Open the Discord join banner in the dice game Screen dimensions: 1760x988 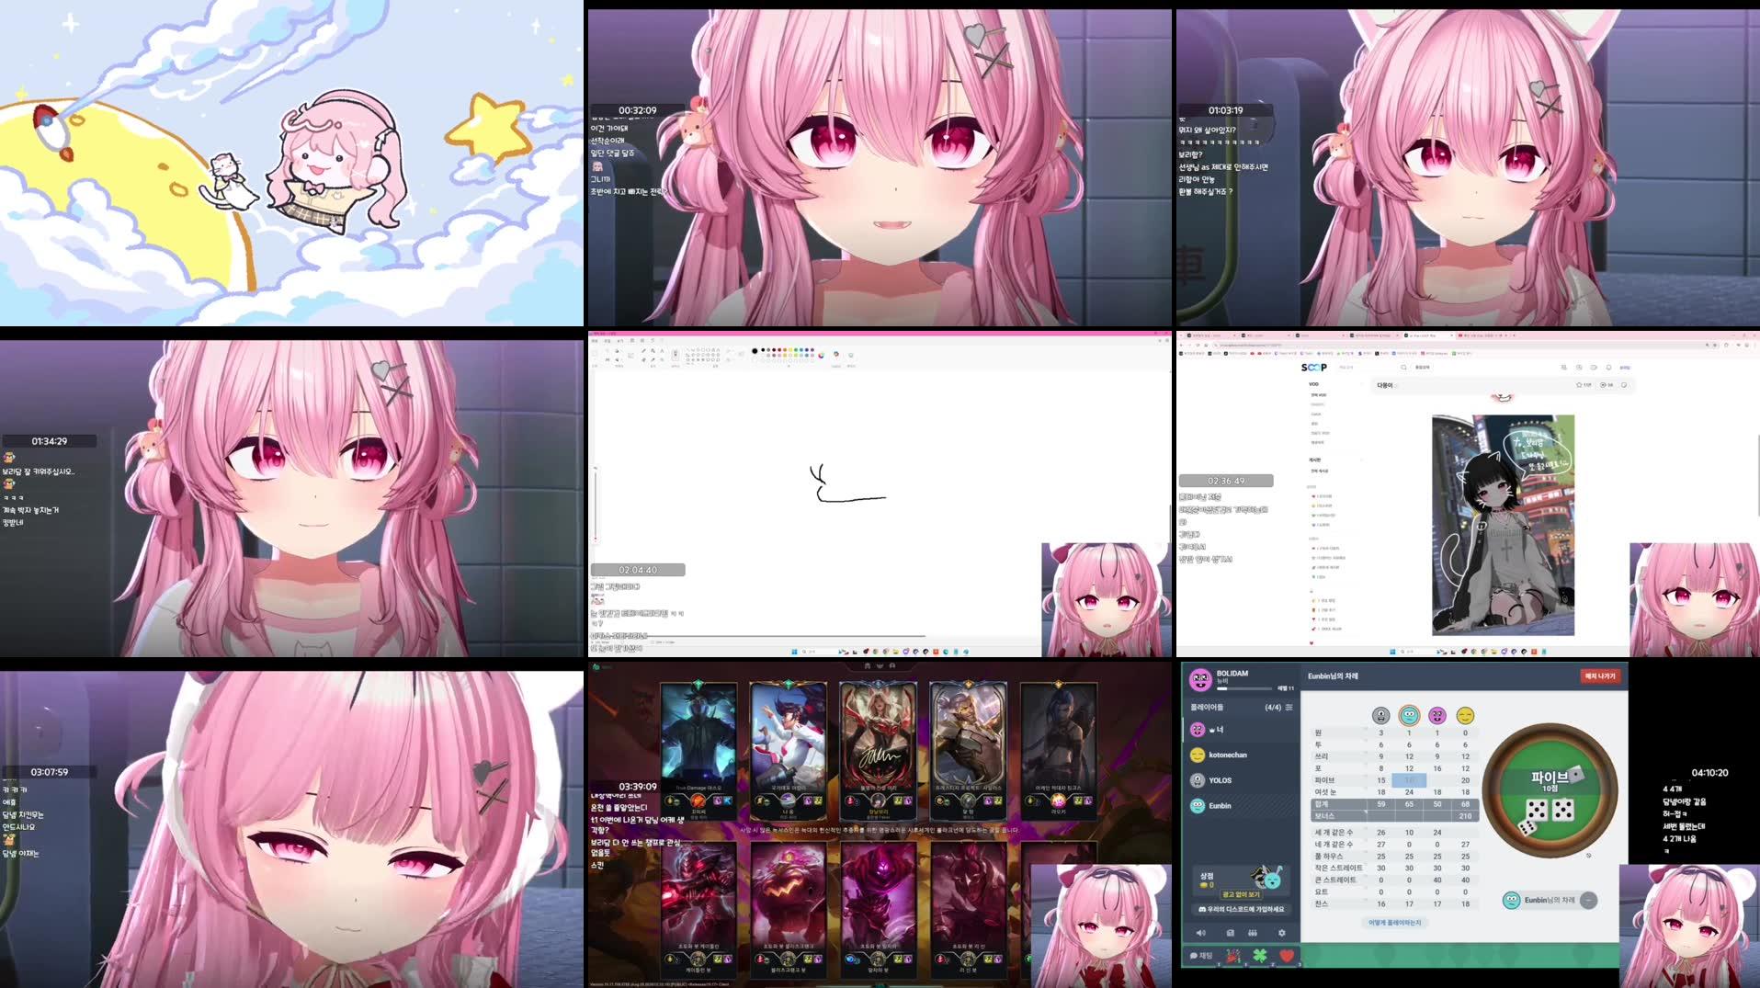pos(1241,910)
